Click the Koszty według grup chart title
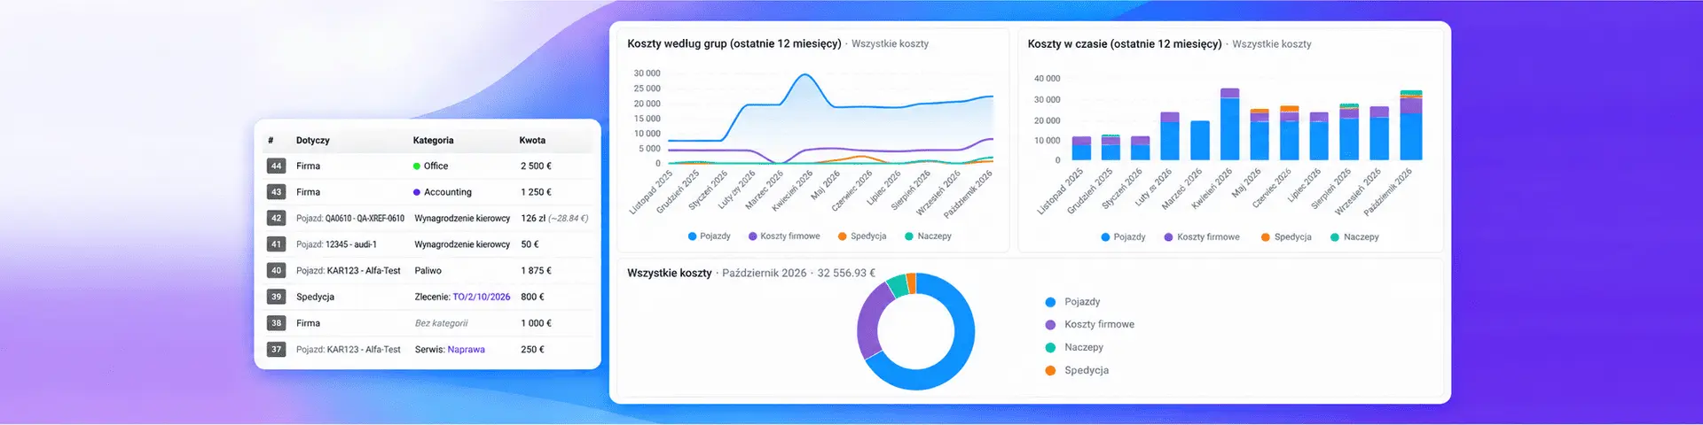Image resolution: width=1703 pixels, height=425 pixels. coord(734,43)
